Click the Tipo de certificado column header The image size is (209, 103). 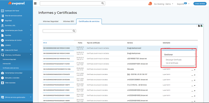pyautogui.click(x=93, y=43)
